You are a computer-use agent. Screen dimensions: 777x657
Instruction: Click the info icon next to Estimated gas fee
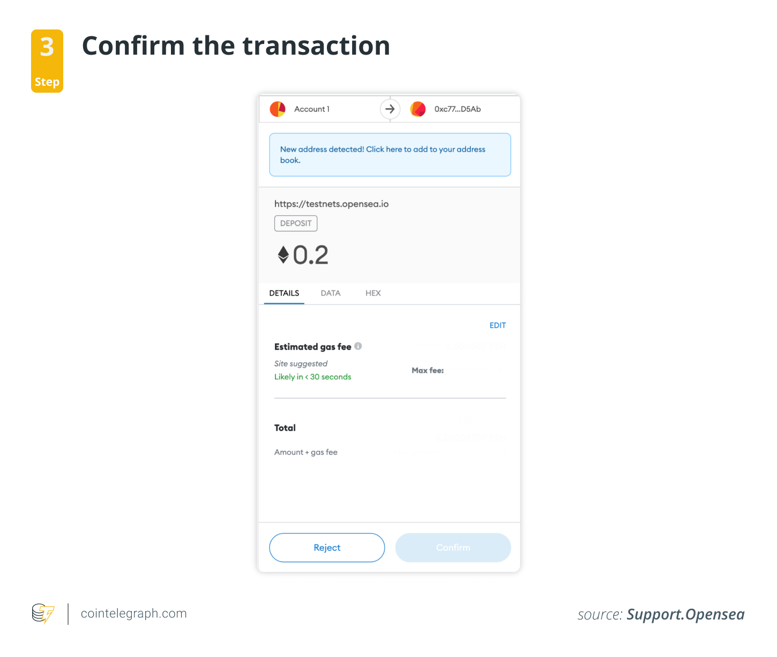(x=358, y=346)
